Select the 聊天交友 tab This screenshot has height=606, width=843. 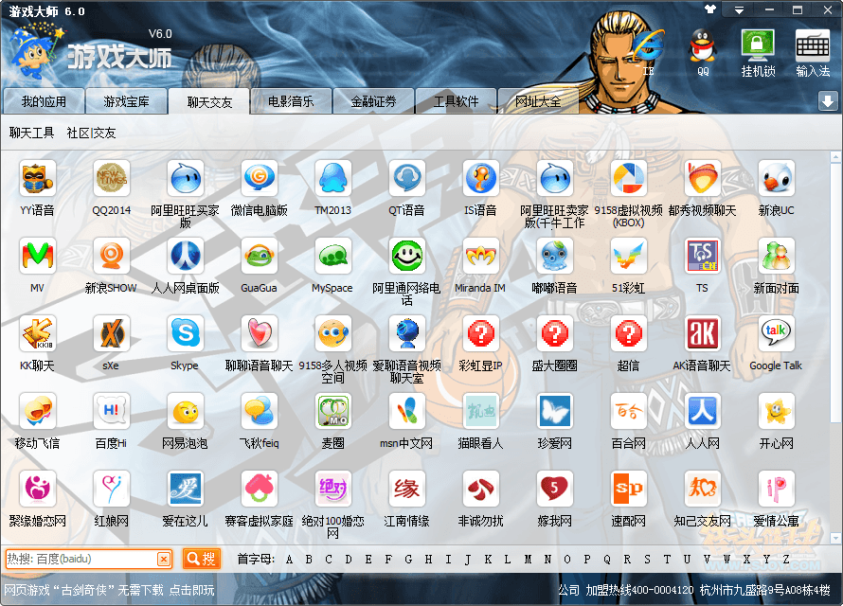[209, 101]
